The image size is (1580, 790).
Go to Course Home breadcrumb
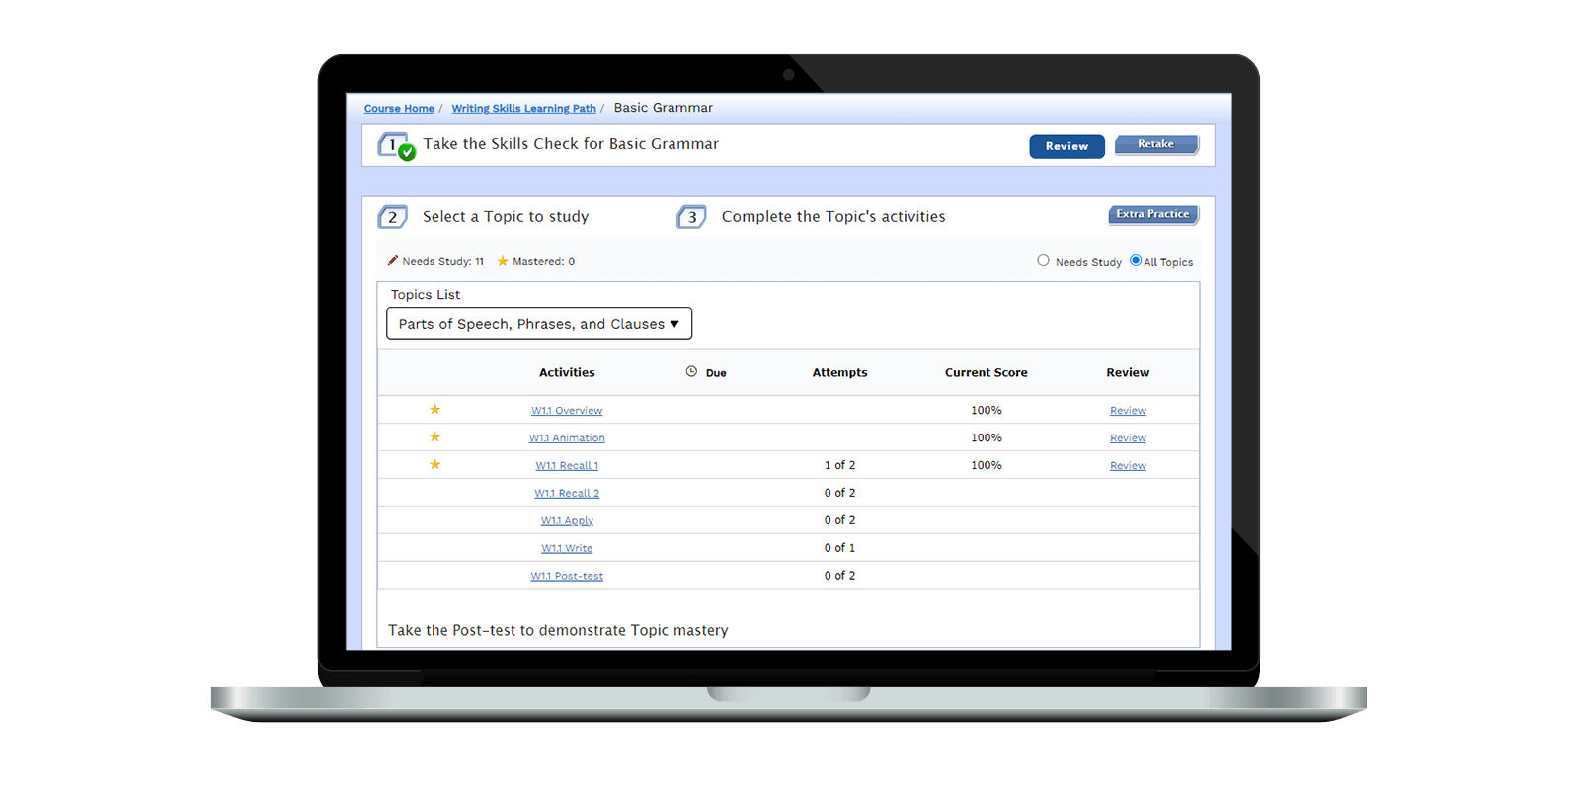[399, 109]
